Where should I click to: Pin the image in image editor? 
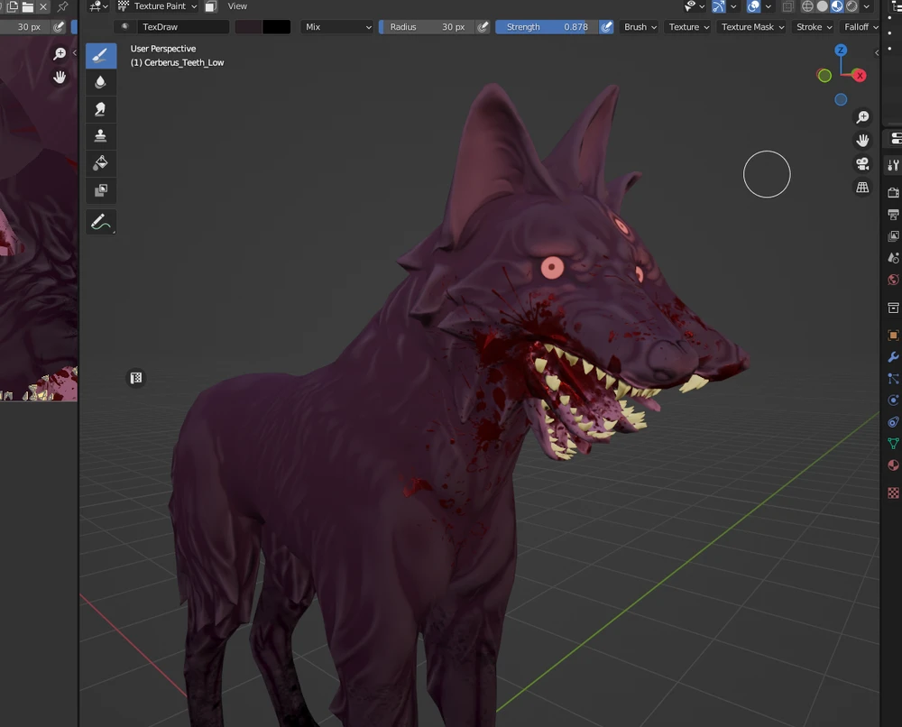pos(63,7)
